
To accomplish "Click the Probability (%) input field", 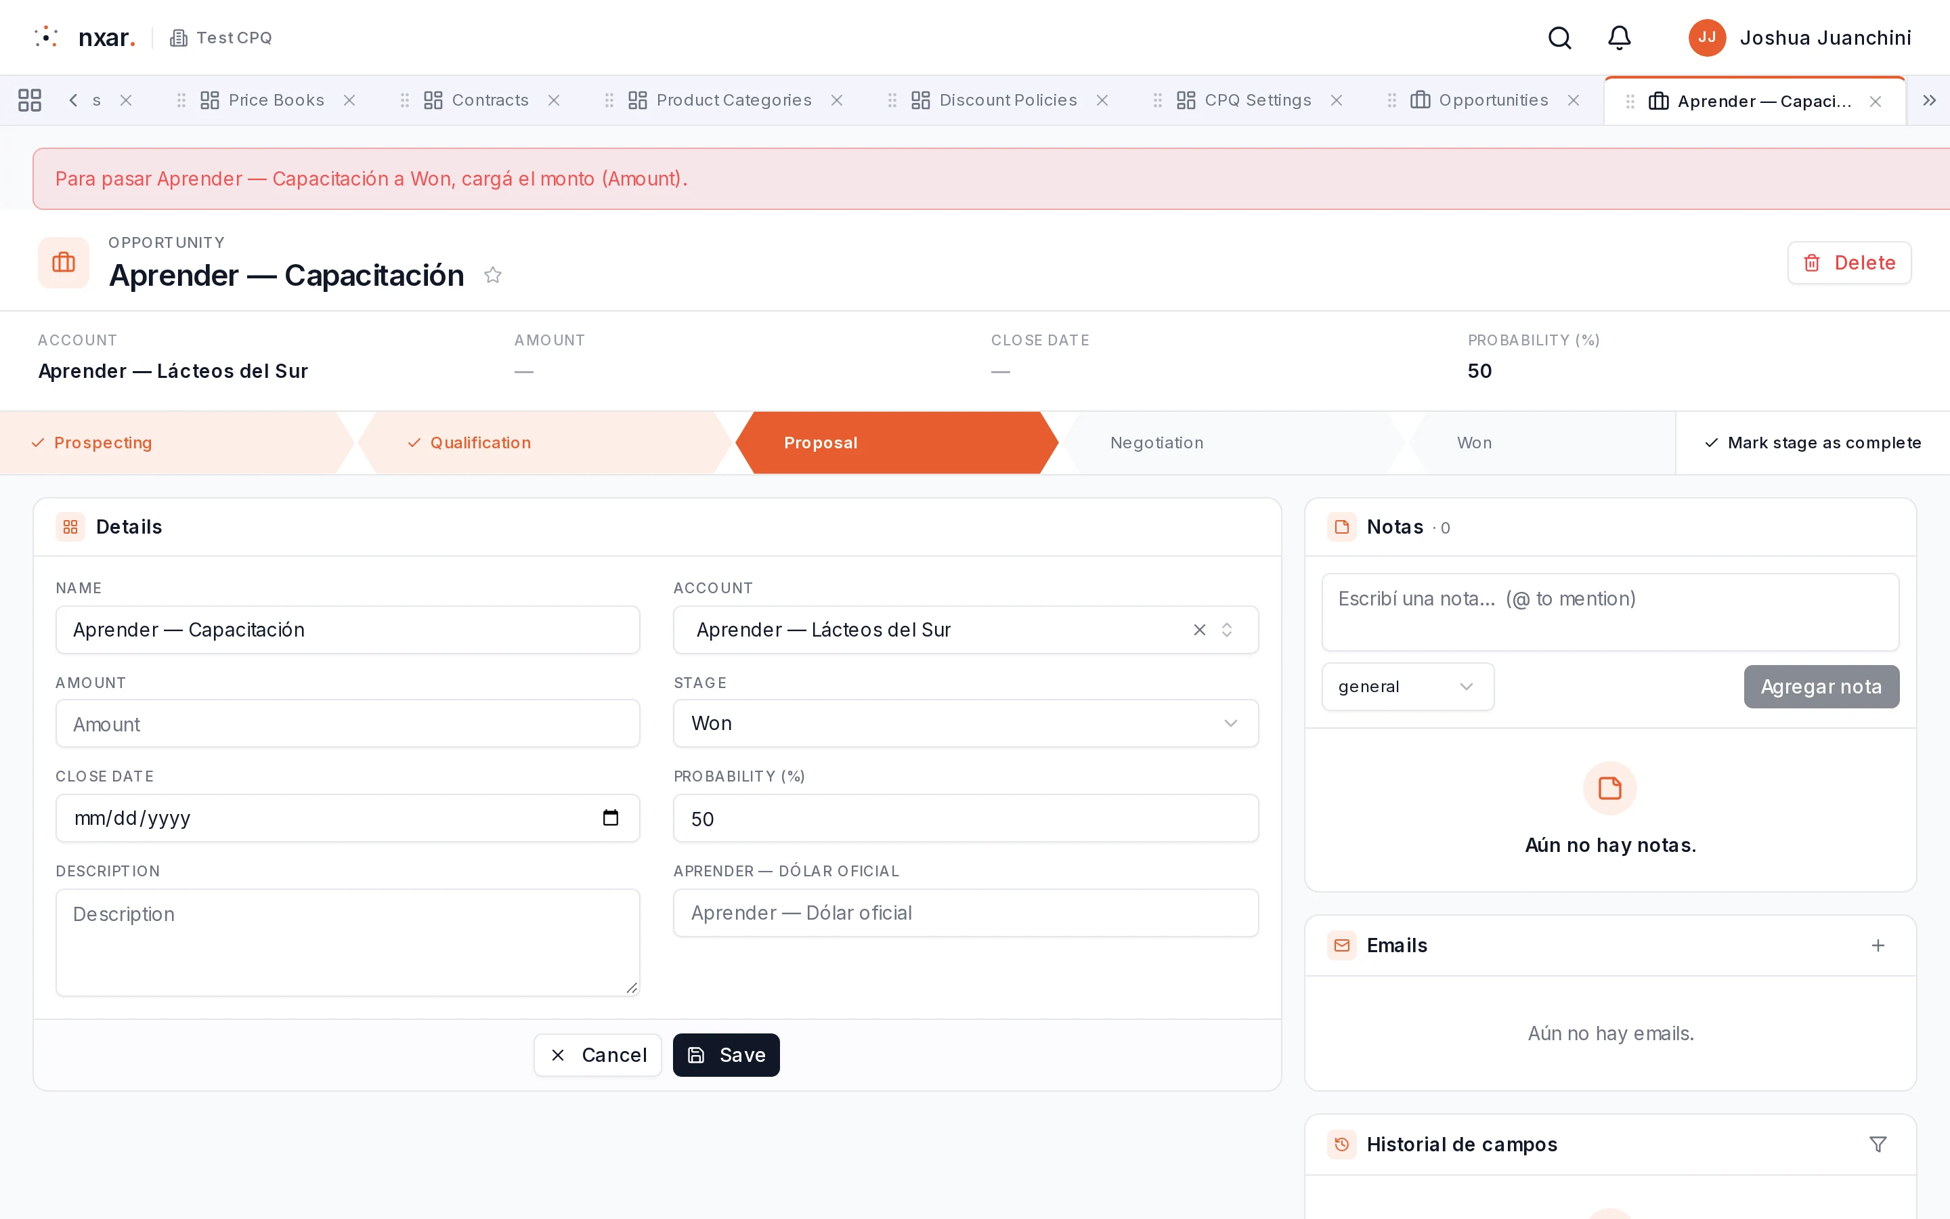I will [x=966, y=818].
